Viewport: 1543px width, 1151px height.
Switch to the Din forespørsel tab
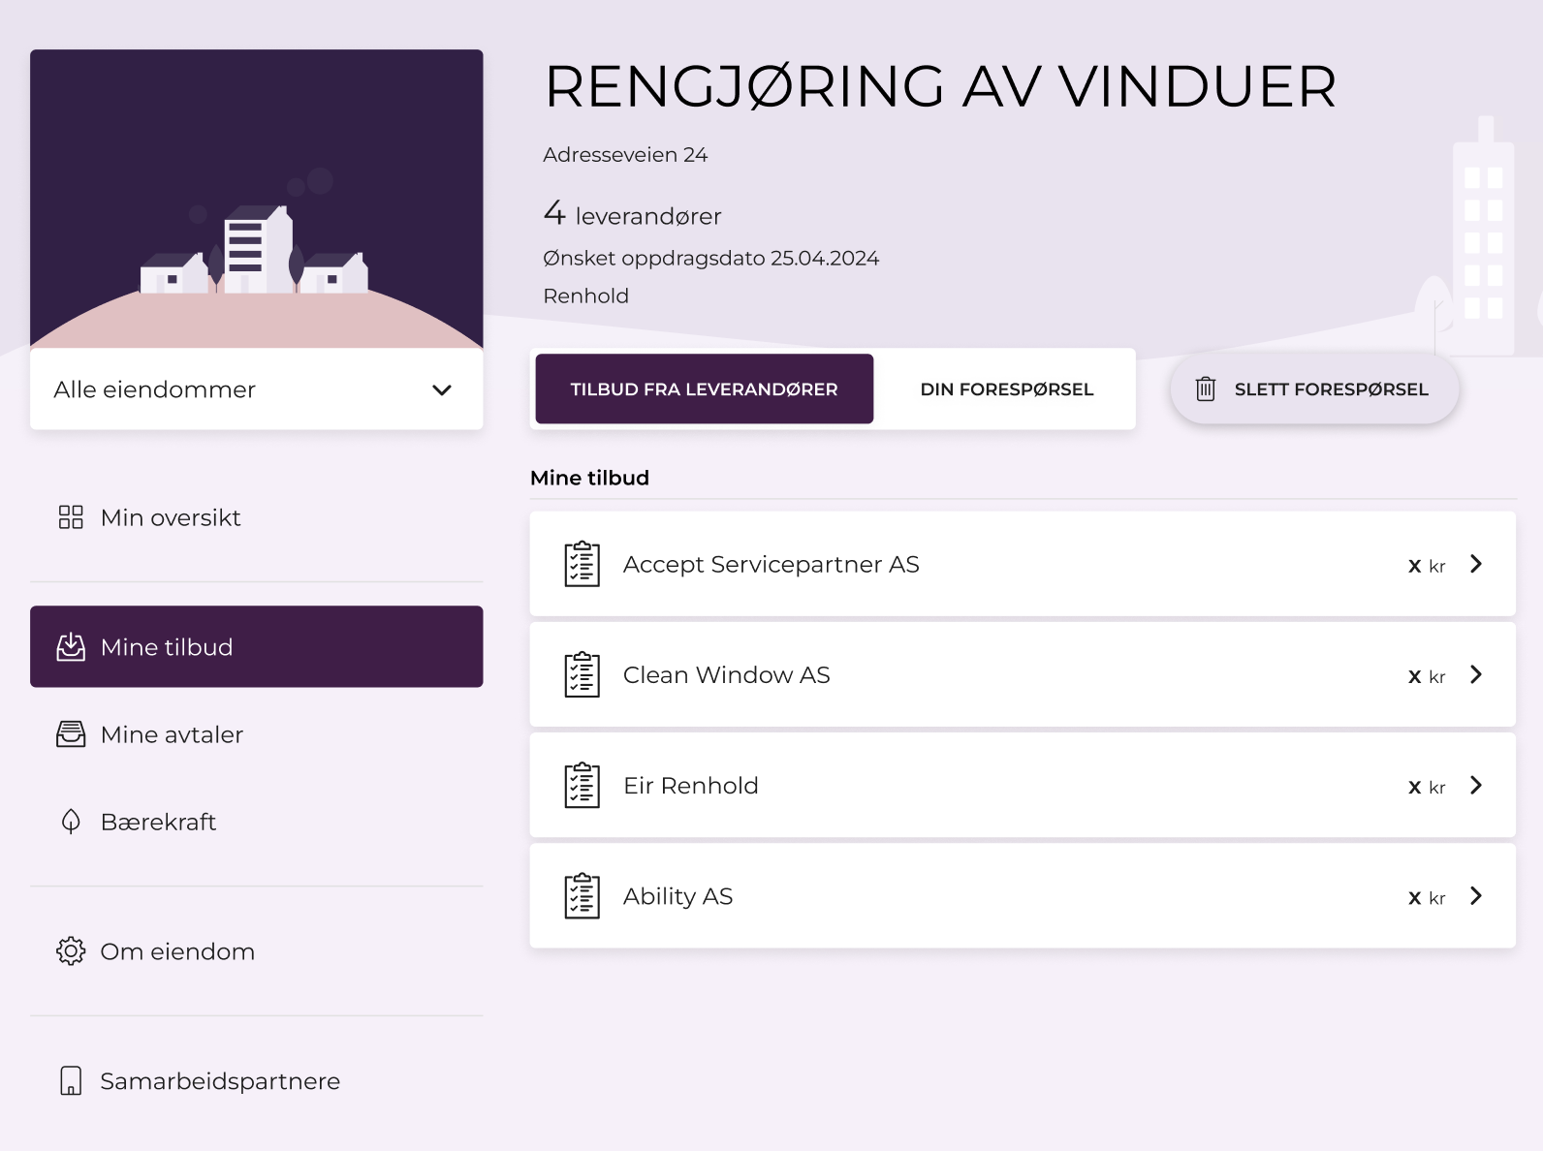1006,389
